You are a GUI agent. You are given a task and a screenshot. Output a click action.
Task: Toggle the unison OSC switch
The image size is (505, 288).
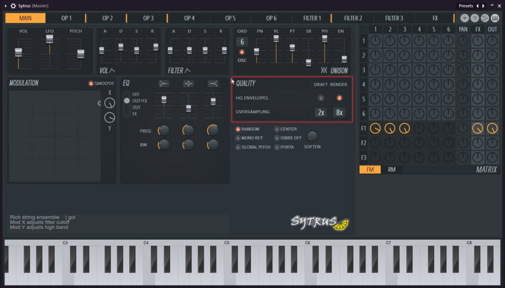point(242,52)
